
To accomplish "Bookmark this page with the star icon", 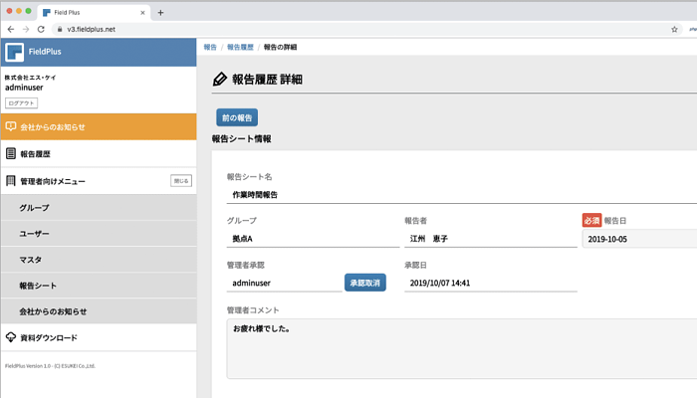I will tap(674, 30).
